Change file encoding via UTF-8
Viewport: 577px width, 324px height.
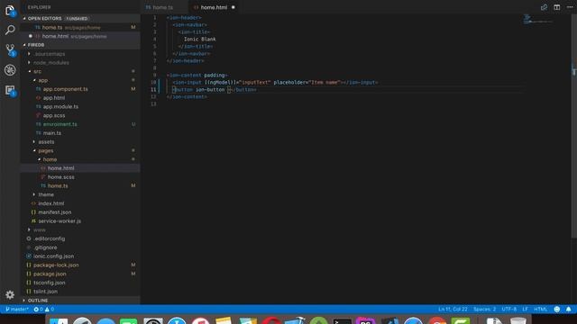508,310
